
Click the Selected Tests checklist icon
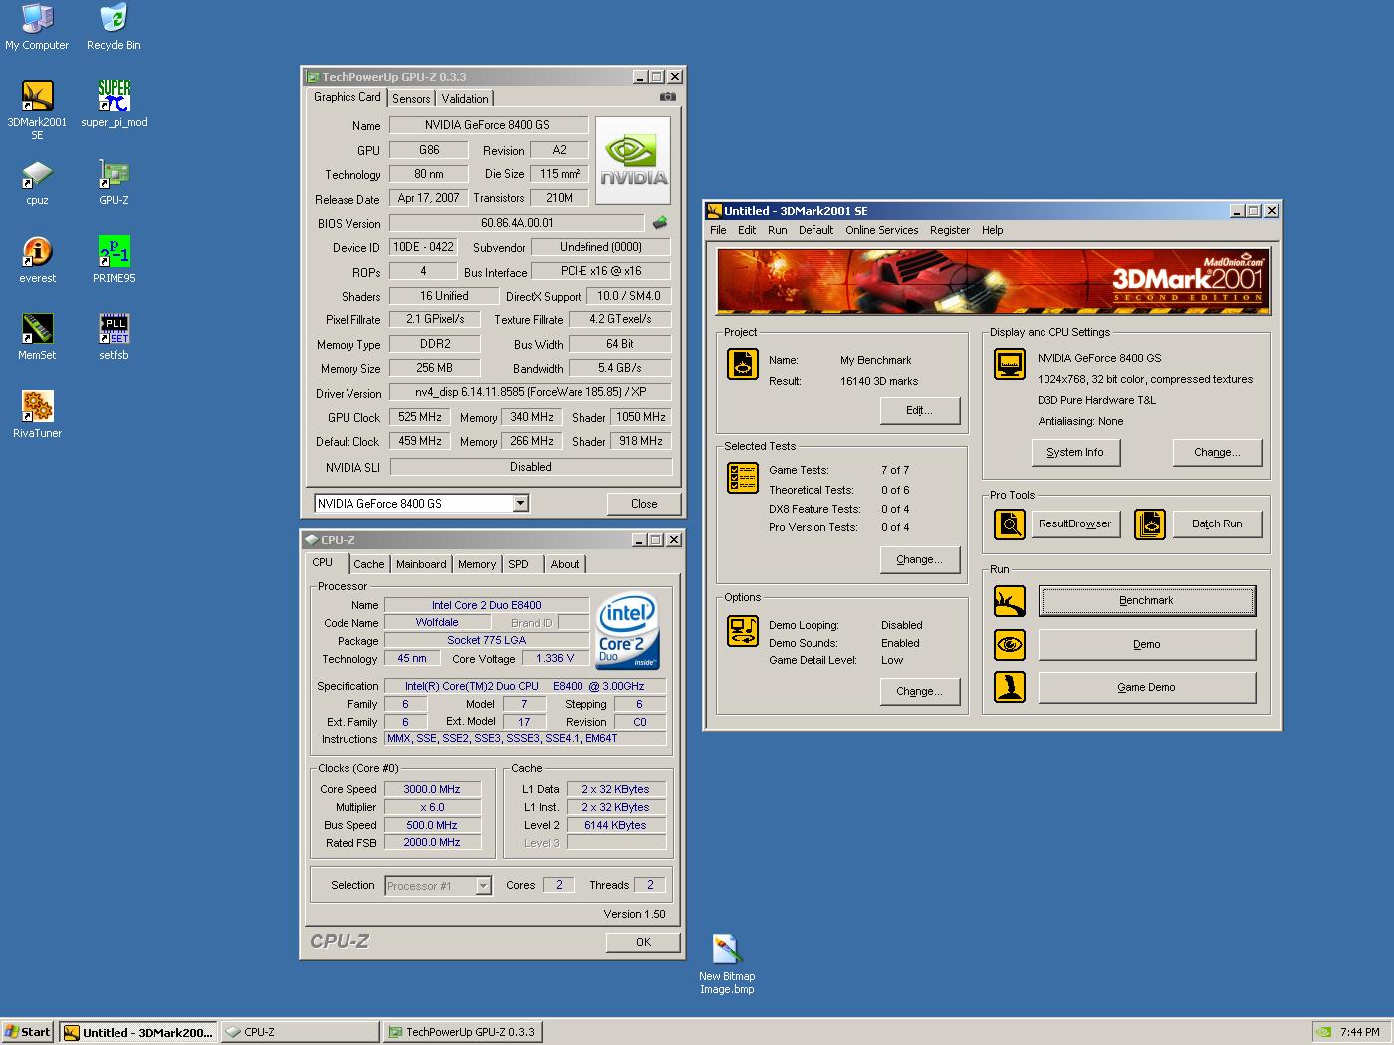(x=743, y=478)
